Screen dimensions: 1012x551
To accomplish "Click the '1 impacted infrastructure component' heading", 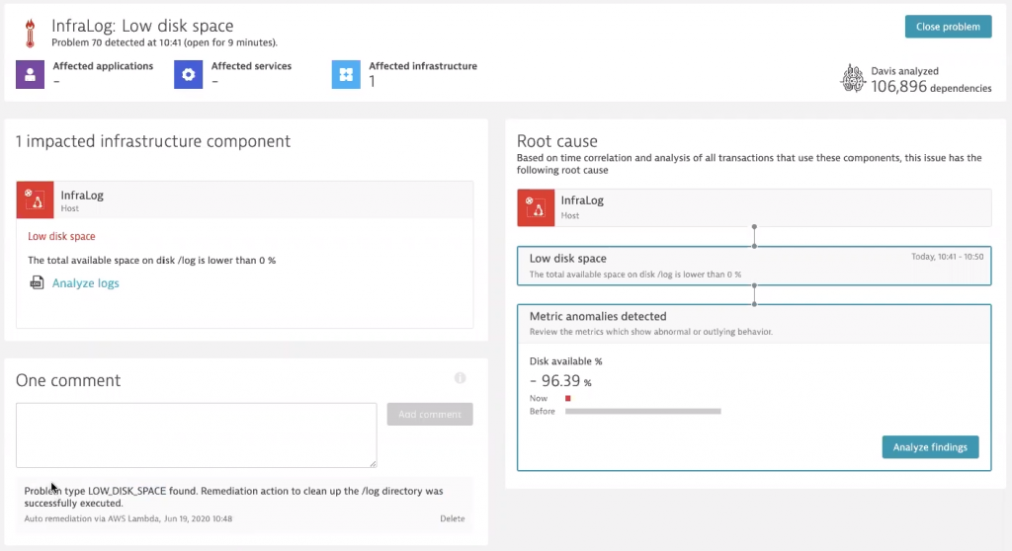I will [x=153, y=140].
